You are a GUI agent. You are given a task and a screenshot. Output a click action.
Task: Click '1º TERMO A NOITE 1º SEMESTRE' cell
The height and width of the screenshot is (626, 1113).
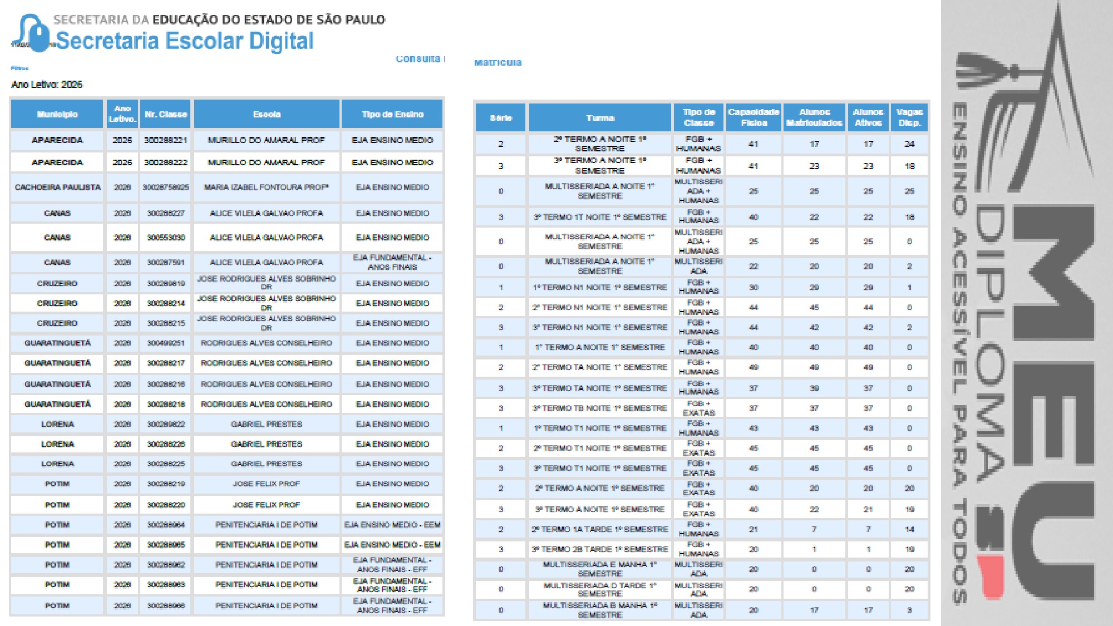[600, 347]
